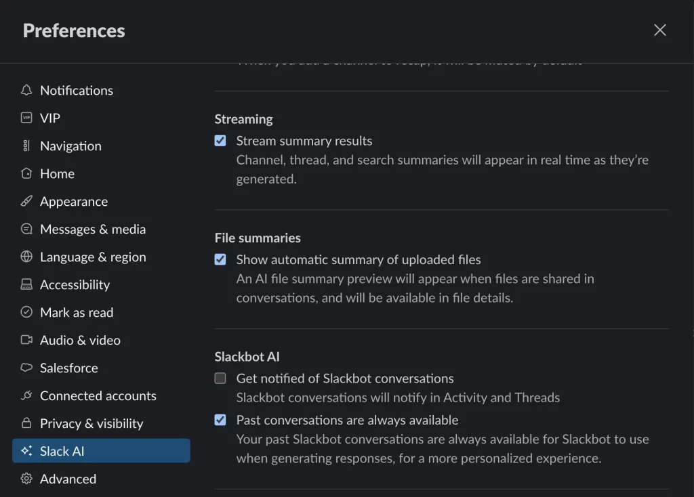Enable Get notified of Slackbot conversations
Image resolution: width=694 pixels, height=497 pixels.
pos(220,379)
